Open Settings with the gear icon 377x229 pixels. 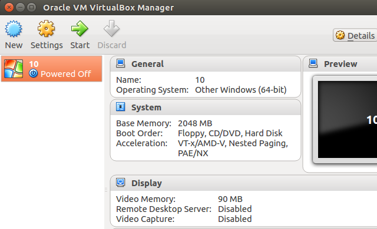[46, 29]
